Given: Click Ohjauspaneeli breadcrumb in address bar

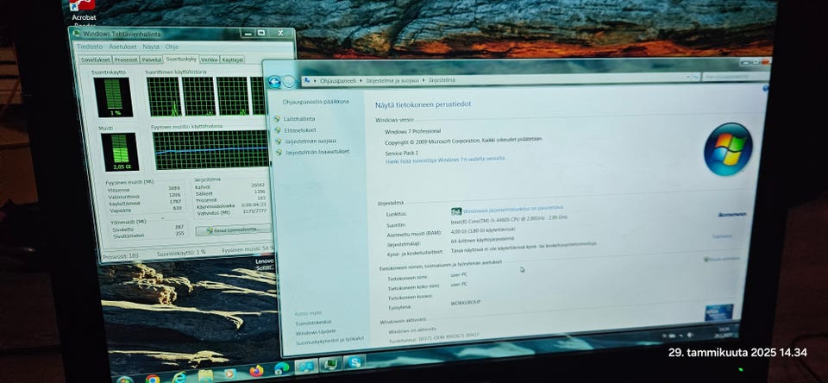Looking at the screenshot, I should (338, 80).
